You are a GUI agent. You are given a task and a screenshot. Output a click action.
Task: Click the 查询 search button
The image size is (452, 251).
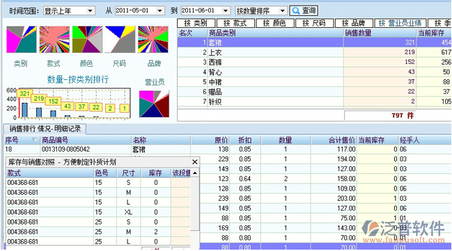tap(304, 10)
